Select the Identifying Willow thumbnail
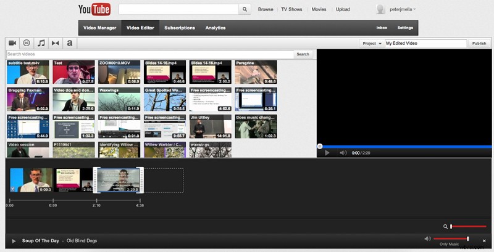The image size is (494, 252). [119, 150]
